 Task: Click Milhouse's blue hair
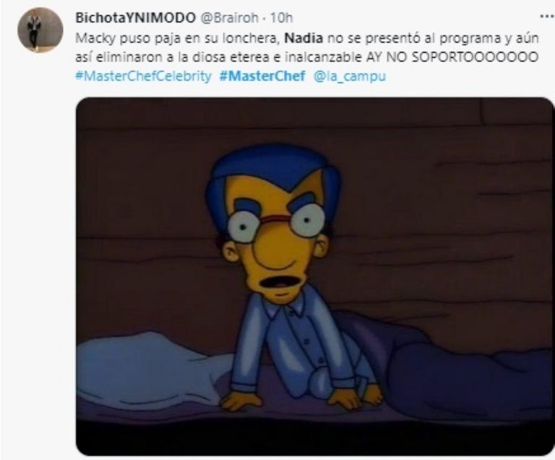pos(272,173)
